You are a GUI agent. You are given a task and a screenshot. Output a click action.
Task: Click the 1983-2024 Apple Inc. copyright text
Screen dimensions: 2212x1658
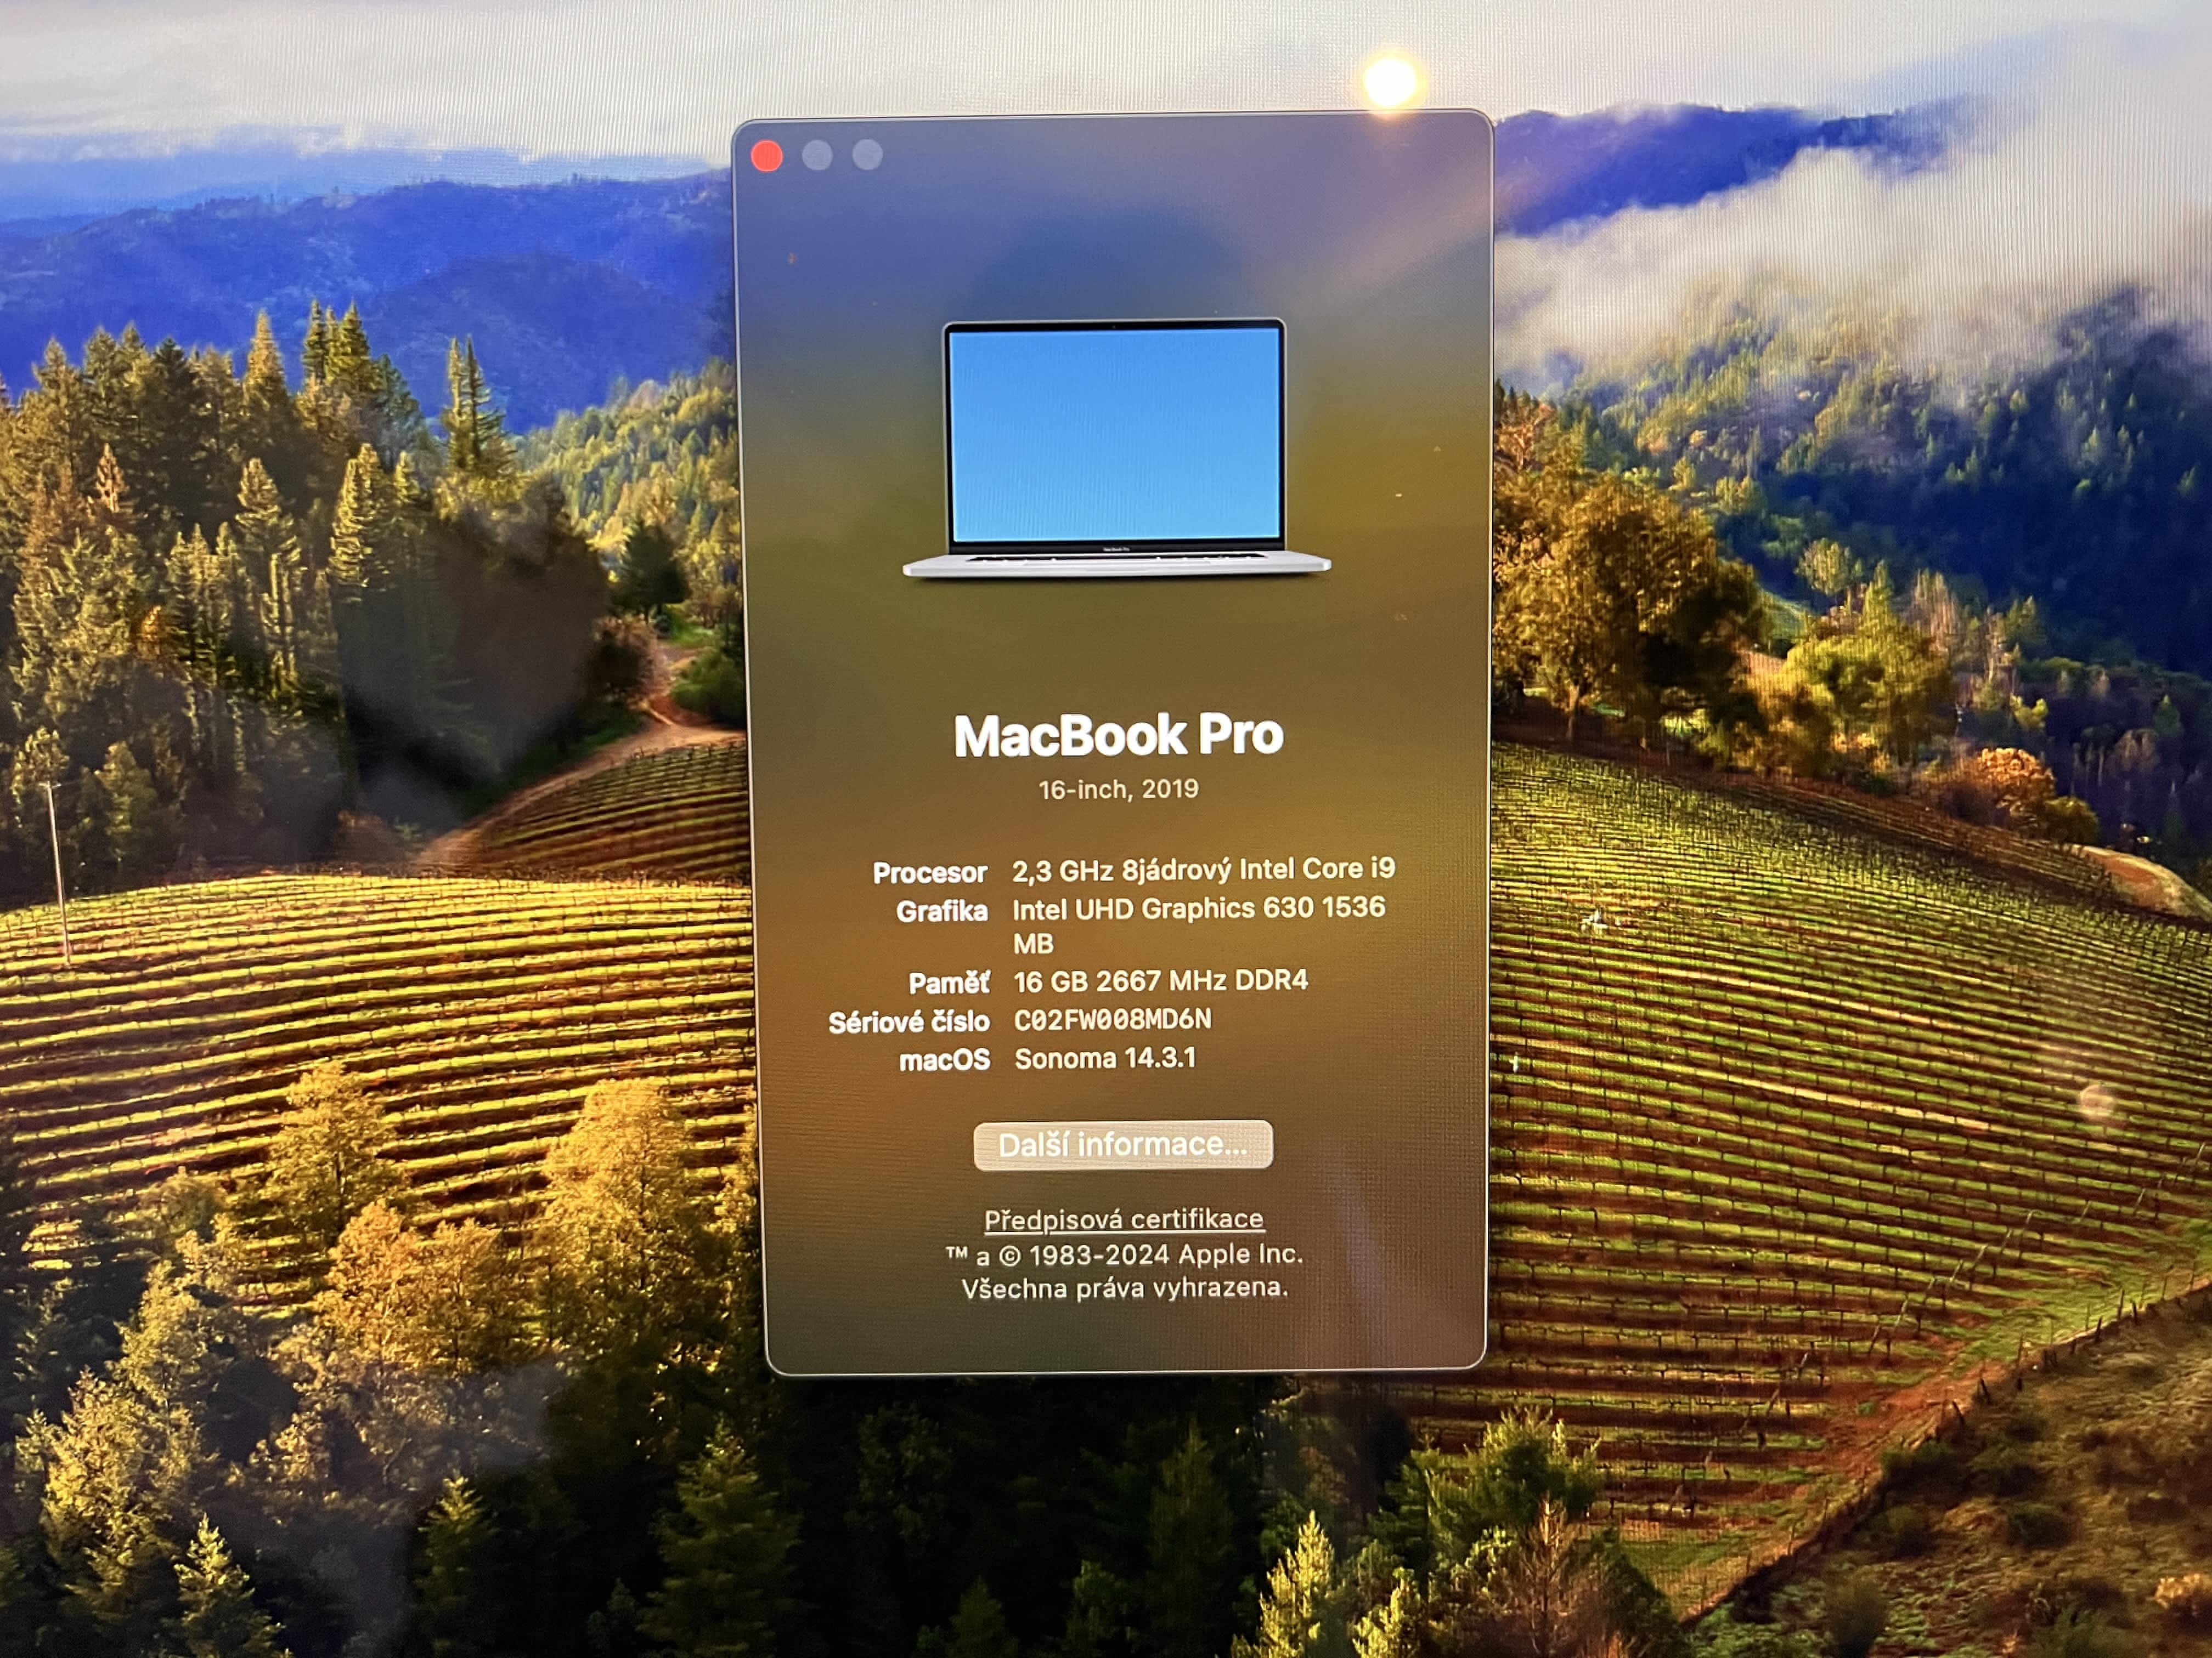[1124, 1254]
